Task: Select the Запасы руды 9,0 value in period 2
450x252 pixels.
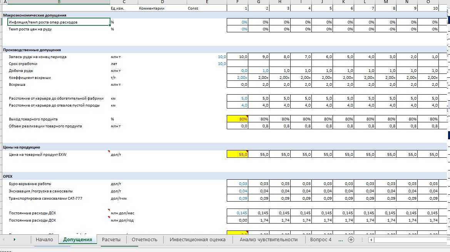Action: pyautogui.click(x=259, y=57)
